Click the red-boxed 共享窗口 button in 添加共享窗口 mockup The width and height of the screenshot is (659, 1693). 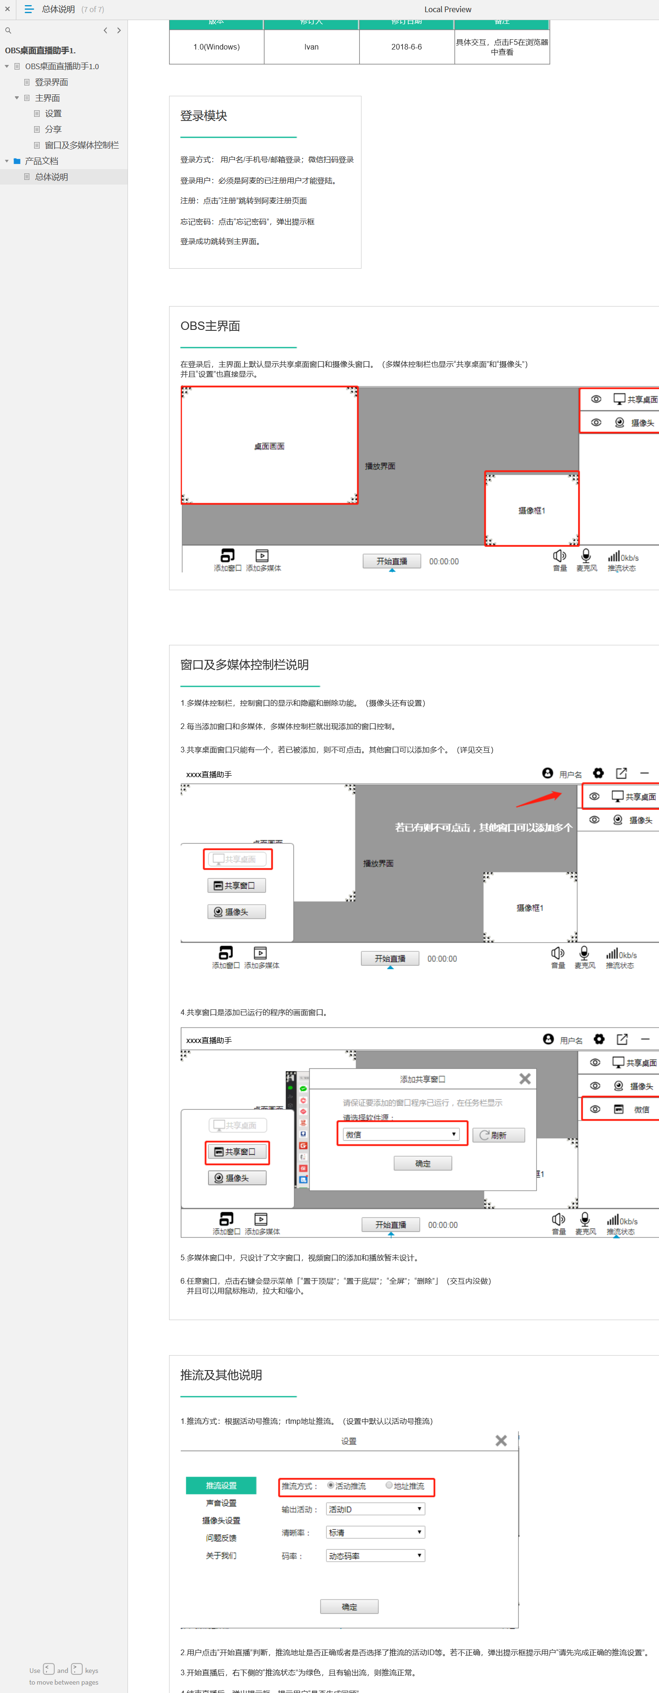[x=237, y=1151]
